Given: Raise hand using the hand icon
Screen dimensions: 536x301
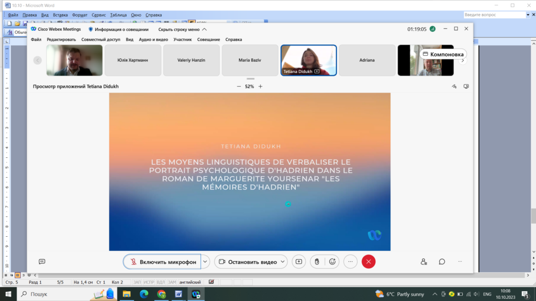Looking at the screenshot, I should click(x=317, y=262).
